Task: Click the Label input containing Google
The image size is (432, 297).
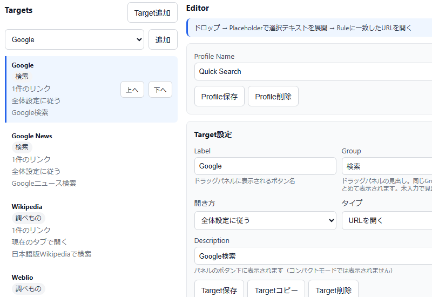Action: [x=265, y=166]
